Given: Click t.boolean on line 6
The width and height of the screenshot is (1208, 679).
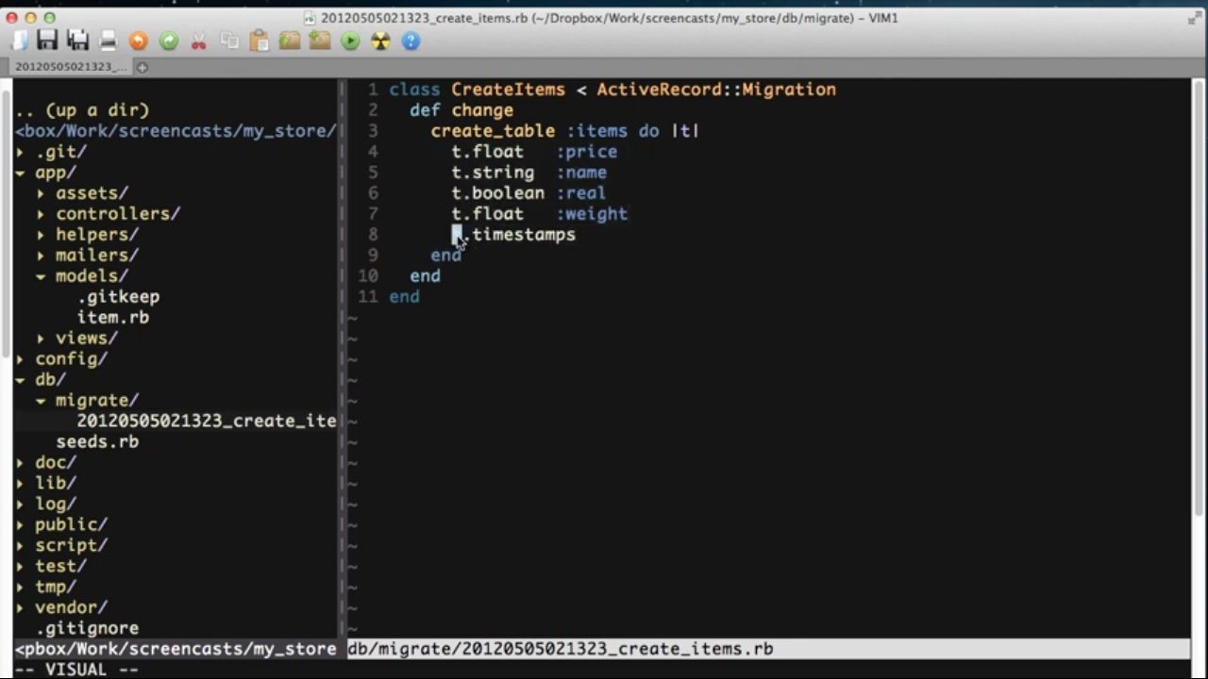Looking at the screenshot, I should pyautogui.click(x=497, y=193).
